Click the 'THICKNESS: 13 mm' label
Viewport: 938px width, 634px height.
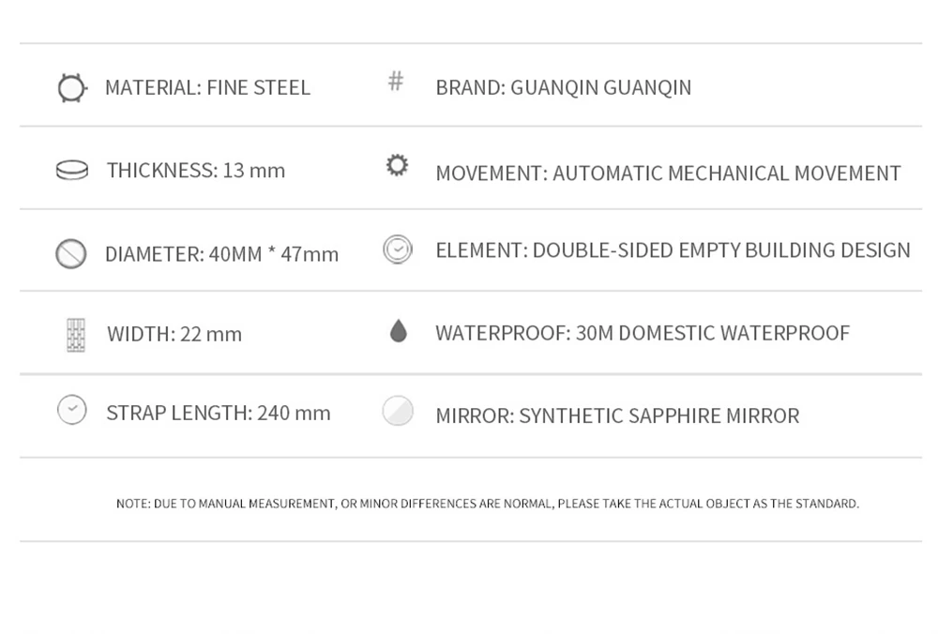(x=195, y=171)
